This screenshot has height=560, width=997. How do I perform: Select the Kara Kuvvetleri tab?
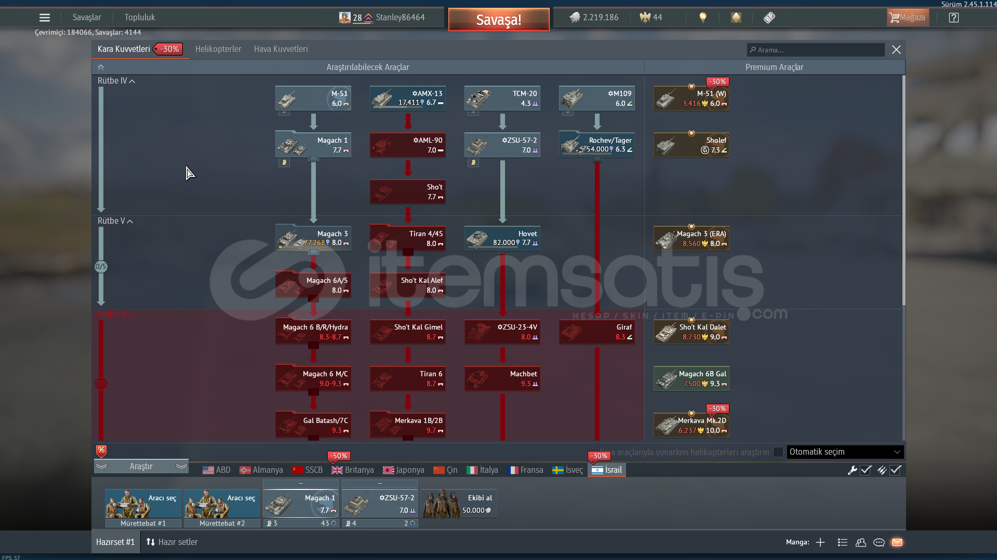point(140,49)
